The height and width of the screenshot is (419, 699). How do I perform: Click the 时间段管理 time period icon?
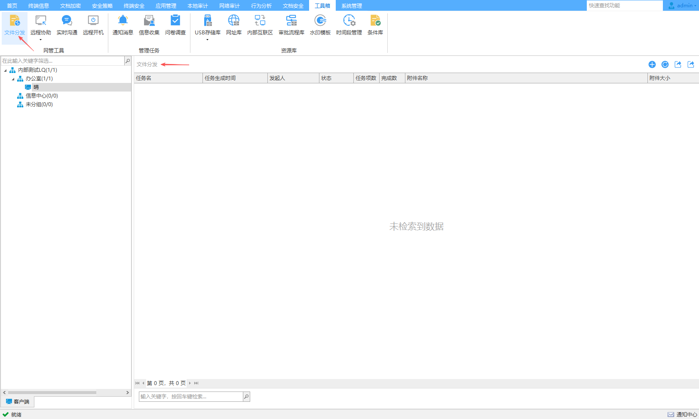(349, 24)
